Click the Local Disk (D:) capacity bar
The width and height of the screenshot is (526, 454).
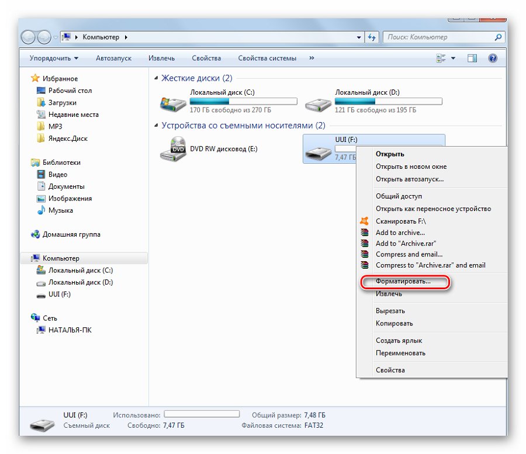tap(389, 101)
